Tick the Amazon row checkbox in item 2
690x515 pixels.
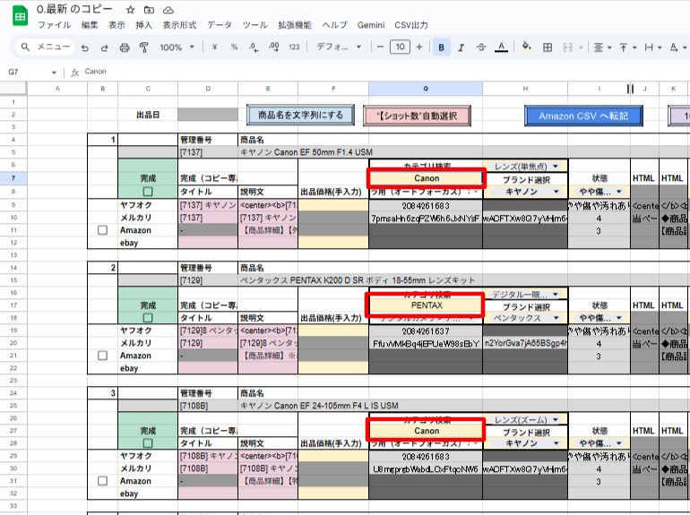tap(103, 356)
